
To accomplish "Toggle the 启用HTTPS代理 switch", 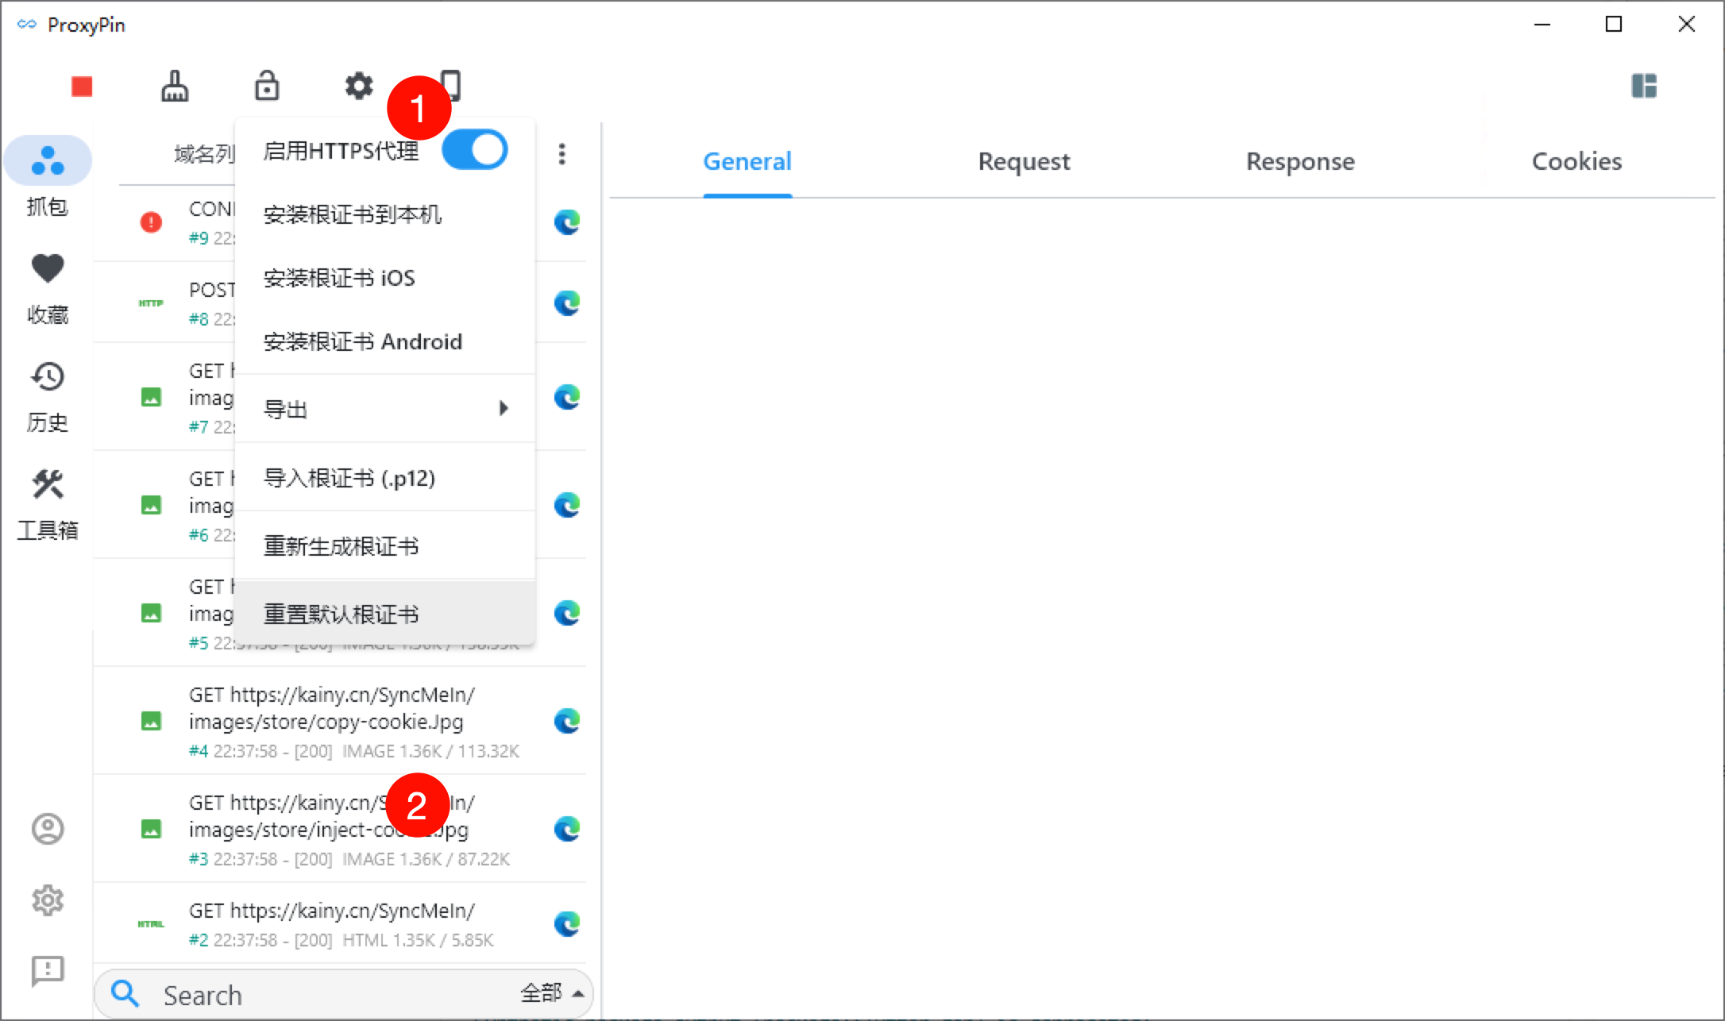I will (475, 150).
